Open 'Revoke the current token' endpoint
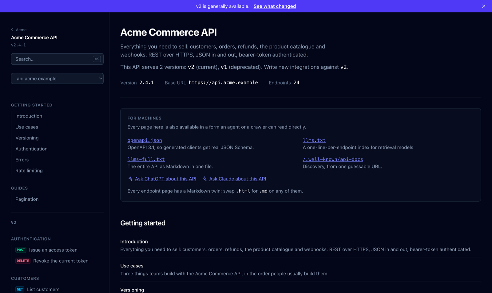Viewport: 492px width, 293px height. [61, 261]
